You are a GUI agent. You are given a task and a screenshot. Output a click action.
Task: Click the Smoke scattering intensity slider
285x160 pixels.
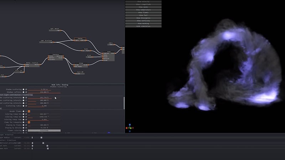tap(44, 97)
